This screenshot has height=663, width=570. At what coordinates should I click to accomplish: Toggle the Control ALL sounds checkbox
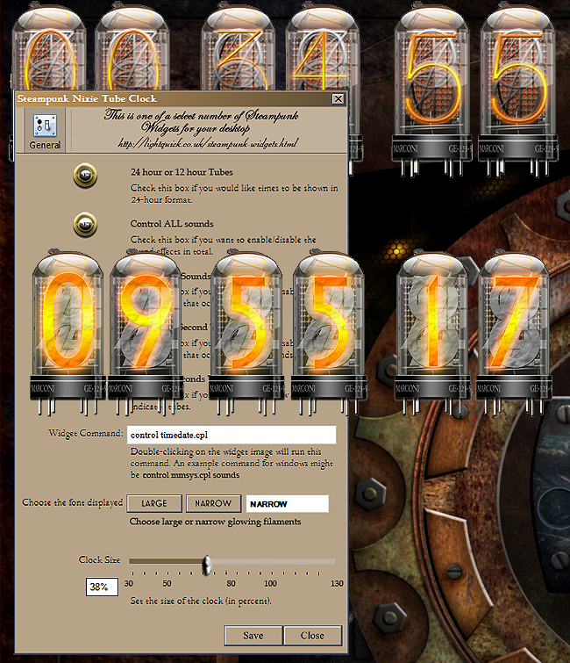pos(85,225)
